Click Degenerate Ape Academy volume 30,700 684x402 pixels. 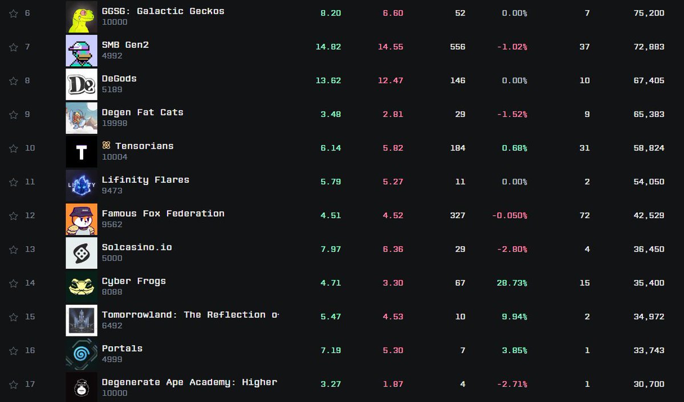[649, 384]
